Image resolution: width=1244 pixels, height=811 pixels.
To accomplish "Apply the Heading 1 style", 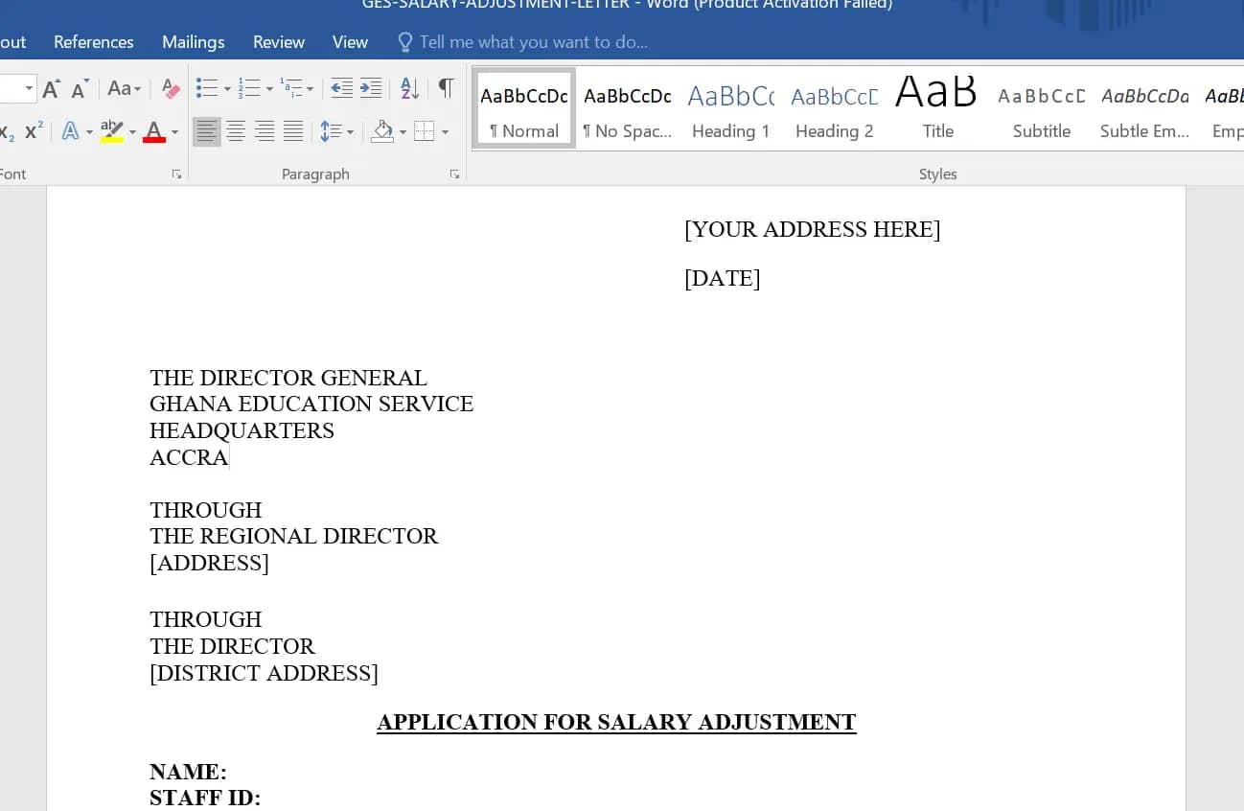I will [x=731, y=107].
